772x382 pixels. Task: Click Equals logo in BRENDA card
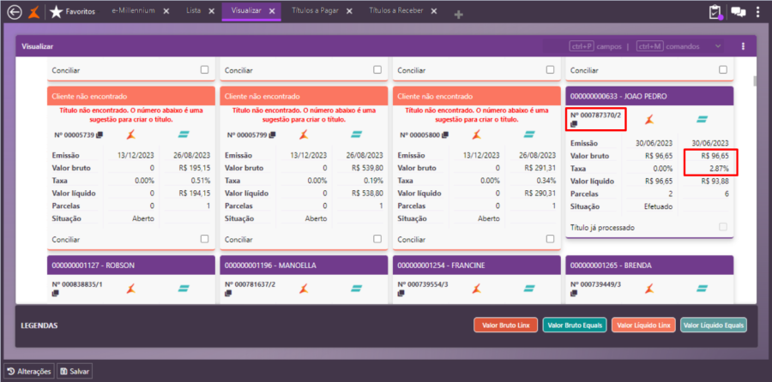tap(702, 288)
